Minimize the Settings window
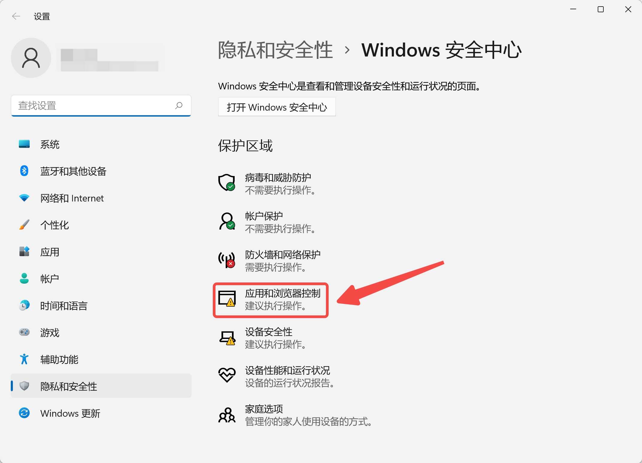The width and height of the screenshot is (642, 463). point(573,9)
